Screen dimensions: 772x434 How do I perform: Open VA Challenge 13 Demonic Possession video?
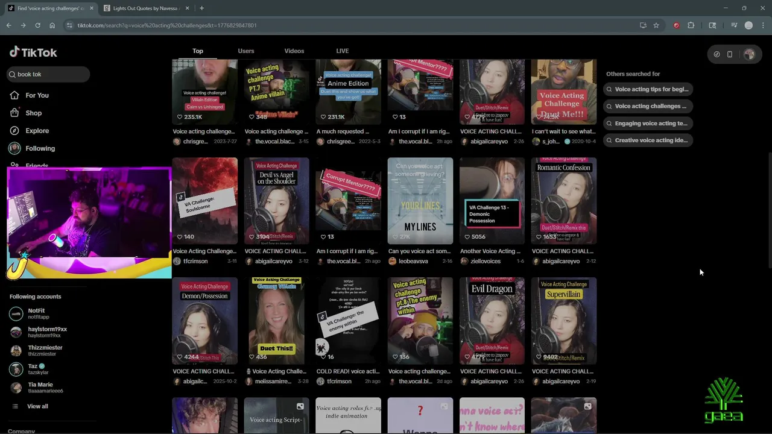click(492, 201)
